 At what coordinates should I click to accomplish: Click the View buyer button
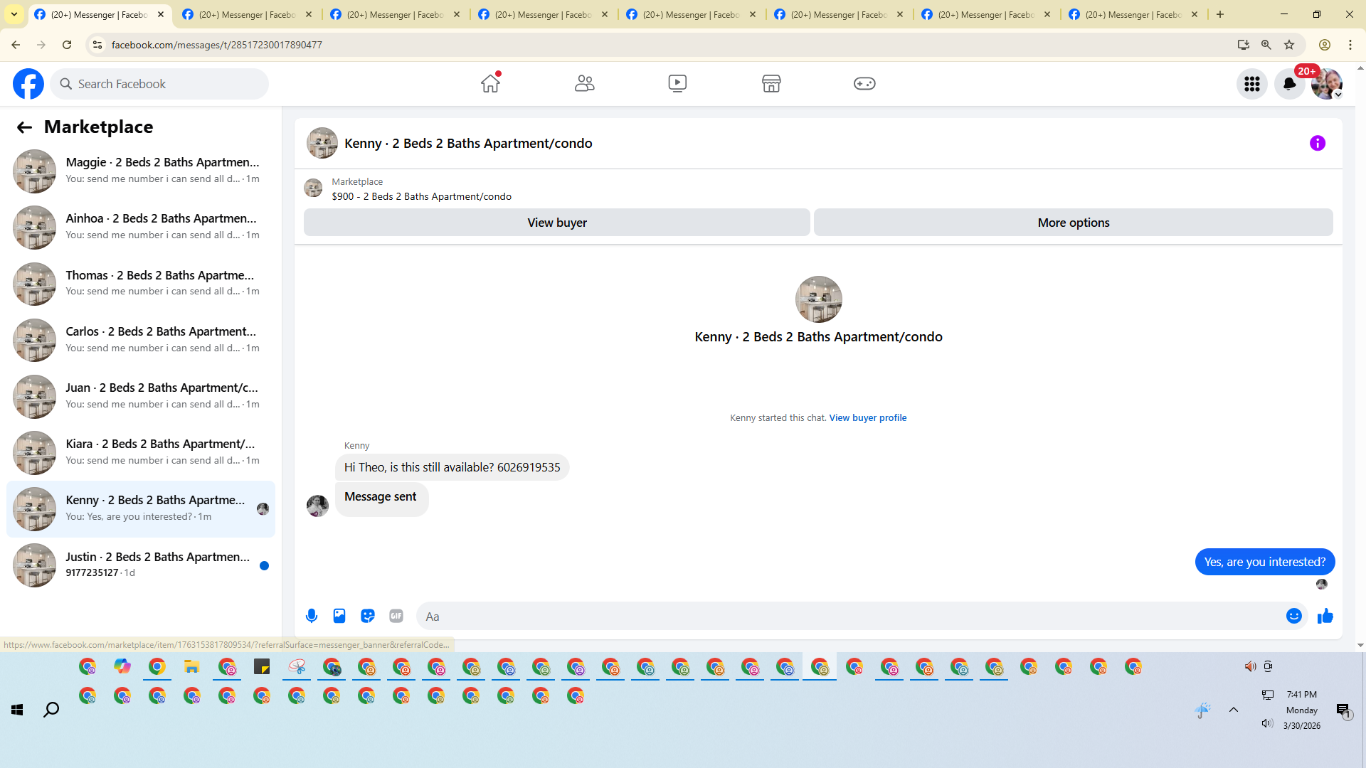(556, 223)
